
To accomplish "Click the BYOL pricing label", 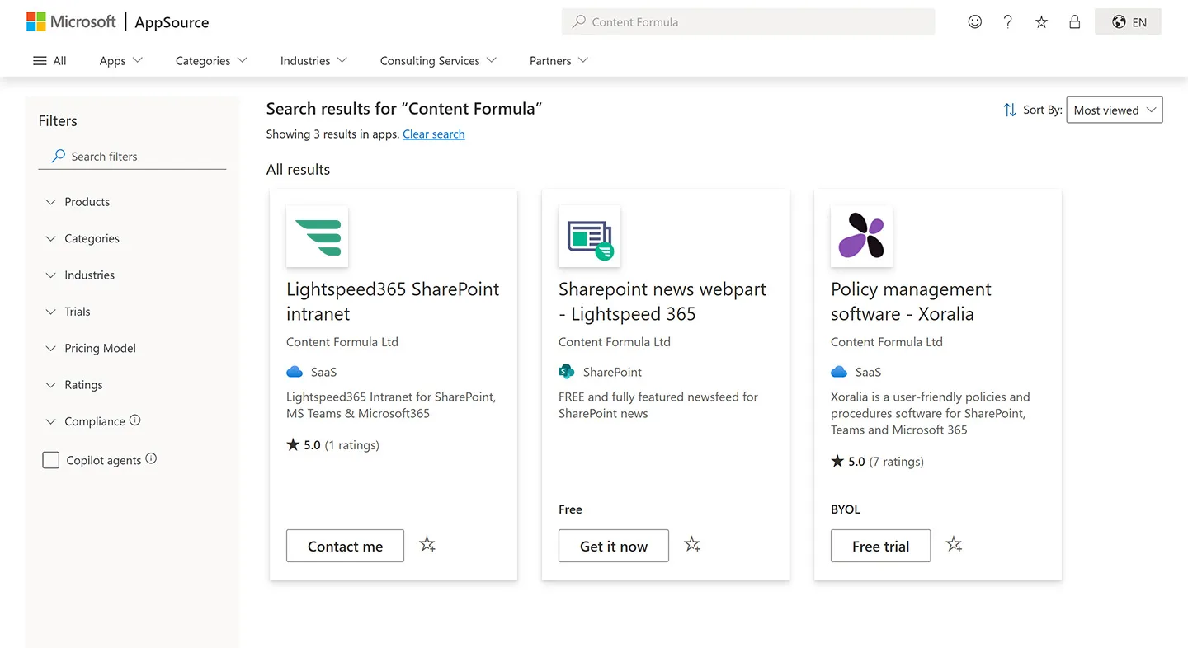I will [846, 509].
